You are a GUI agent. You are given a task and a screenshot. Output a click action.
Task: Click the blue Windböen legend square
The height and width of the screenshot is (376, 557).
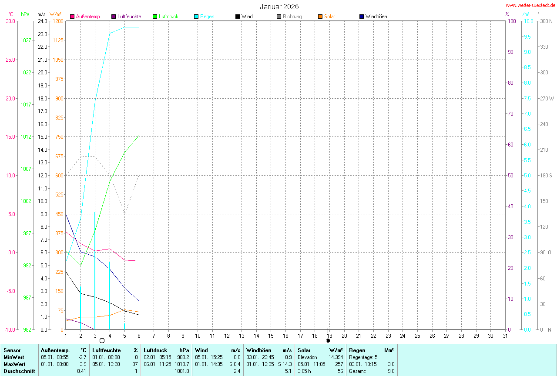(362, 17)
